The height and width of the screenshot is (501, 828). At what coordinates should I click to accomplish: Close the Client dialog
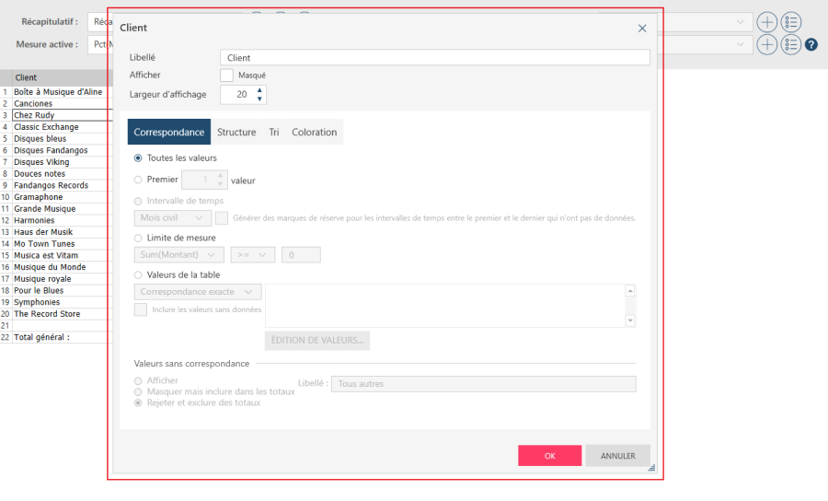click(x=642, y=28)
